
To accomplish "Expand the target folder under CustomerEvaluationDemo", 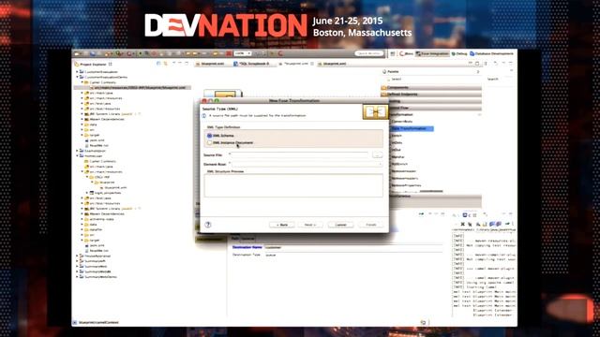I will pyautogui.click(x=82, y=135).
